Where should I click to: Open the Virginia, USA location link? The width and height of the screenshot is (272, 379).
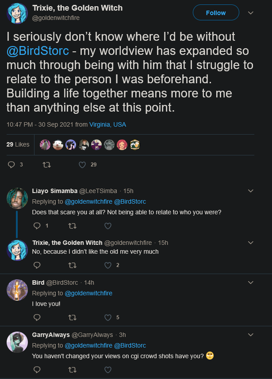click(107, 124)
